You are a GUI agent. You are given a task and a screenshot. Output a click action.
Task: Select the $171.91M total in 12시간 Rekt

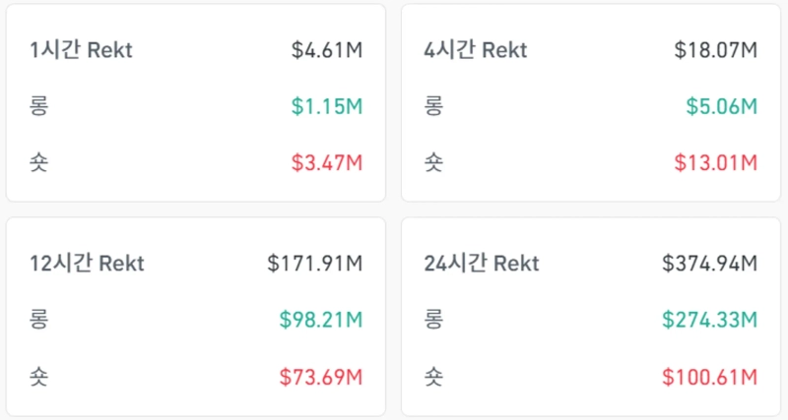click(315, 264)
